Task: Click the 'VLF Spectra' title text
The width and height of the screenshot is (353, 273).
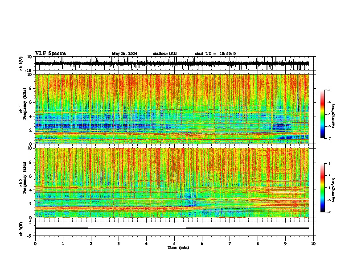Action: tap(50, 54)
